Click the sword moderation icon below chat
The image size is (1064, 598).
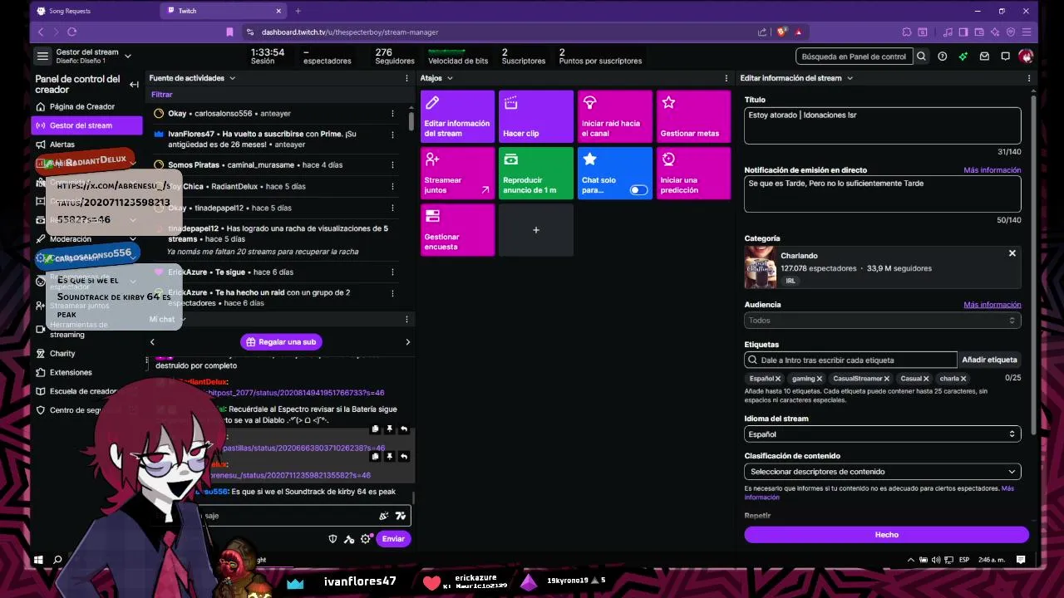point(349,539)
